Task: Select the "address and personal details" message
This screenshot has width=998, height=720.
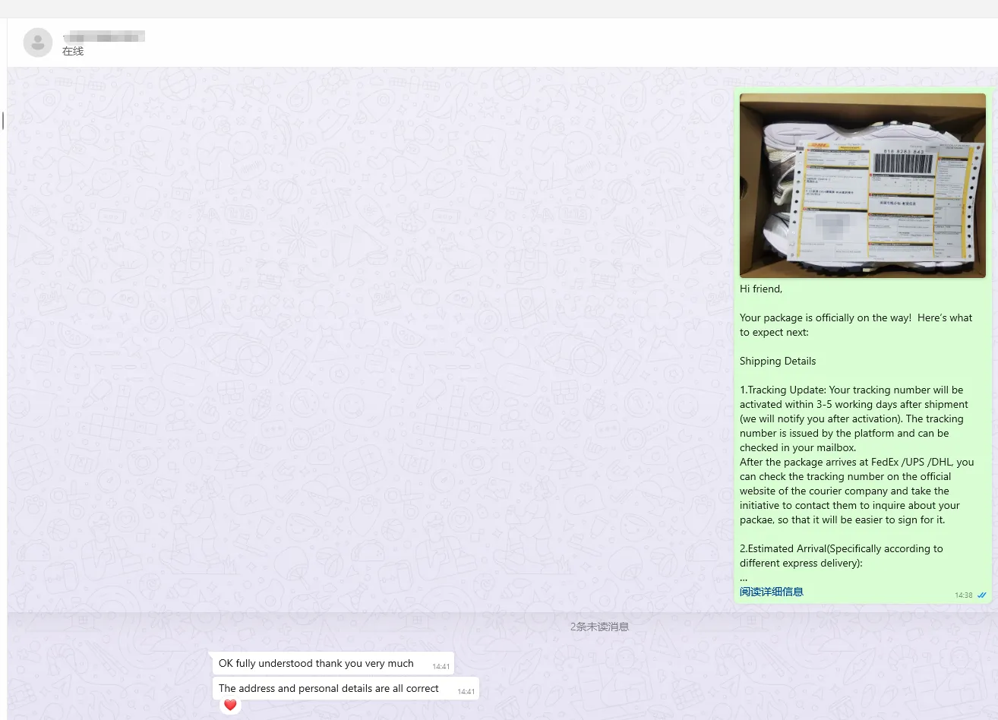Action: tap(328, 688)
